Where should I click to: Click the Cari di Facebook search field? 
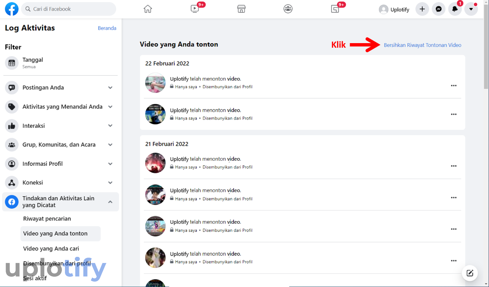pyautogui.click(x=69, y=9)
